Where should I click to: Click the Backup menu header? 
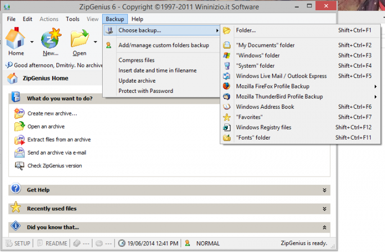point(115,19)
